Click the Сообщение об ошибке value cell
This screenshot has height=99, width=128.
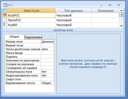coord(47,68)
